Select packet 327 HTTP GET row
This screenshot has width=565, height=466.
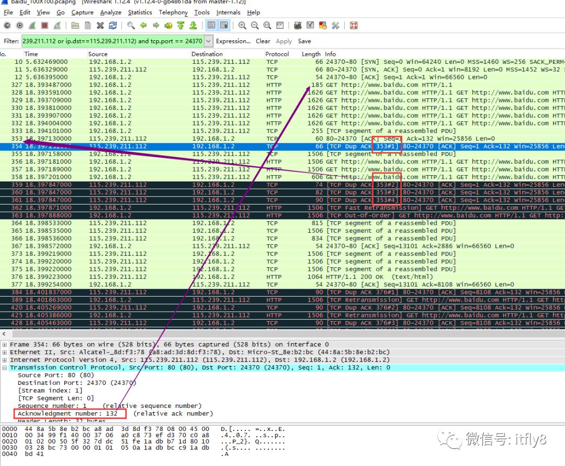(282, 85)
